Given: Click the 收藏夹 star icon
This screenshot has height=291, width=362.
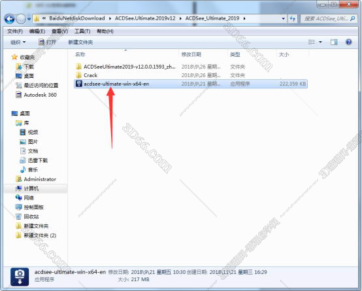Looking at the screenshot, I should tap(14, 57).
